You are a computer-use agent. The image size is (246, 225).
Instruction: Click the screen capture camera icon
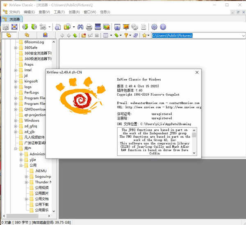point(117,27)
